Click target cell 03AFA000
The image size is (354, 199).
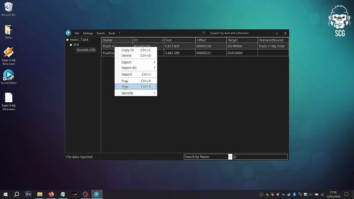pos(242,53)
